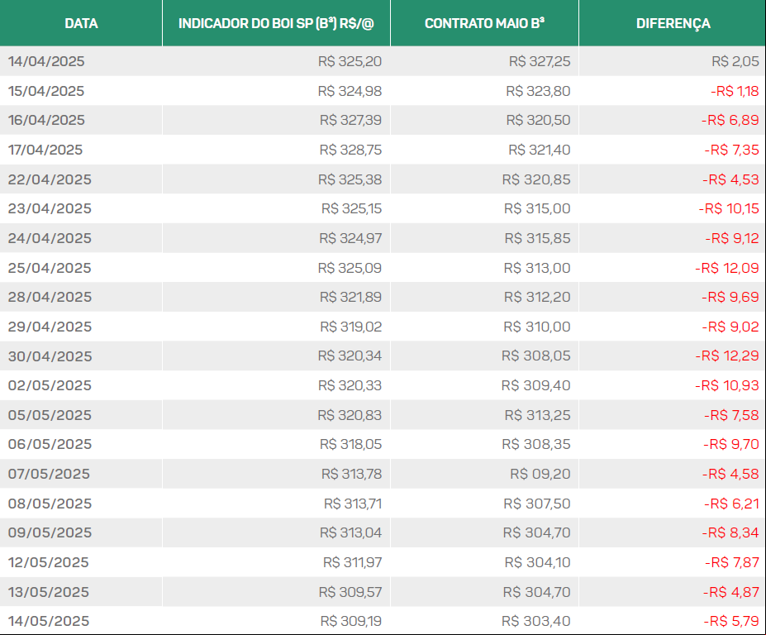Screen dimensions: 766x635
Task: Select the R$ 320,85 contract value
Action: [536, 180]
